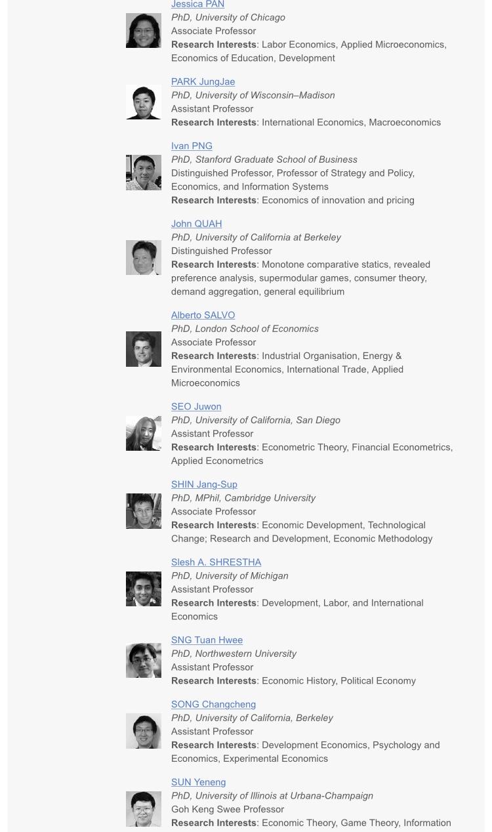Image resolution: width=492 pixels, height=832 pixels.
Task: Click Ivan PNG's portrait photo
Action: click(144, 173)
